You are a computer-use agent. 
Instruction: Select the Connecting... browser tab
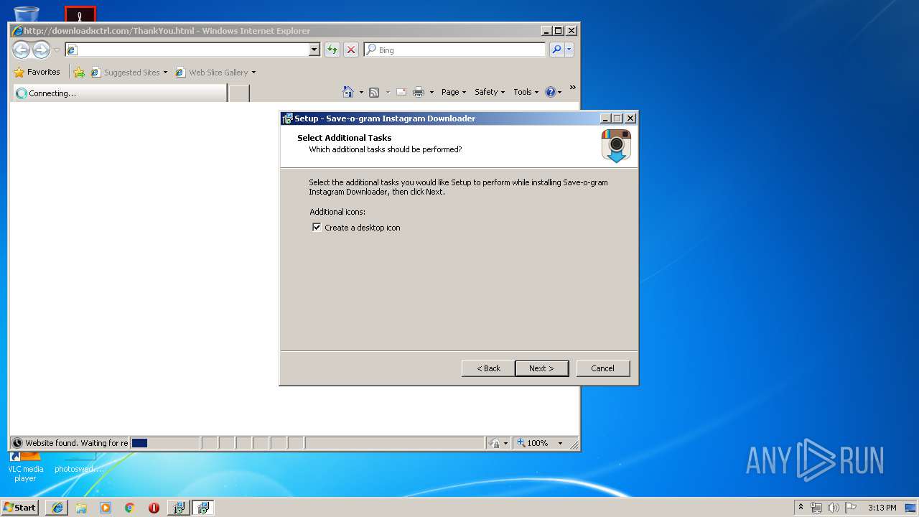pos(120,93)
